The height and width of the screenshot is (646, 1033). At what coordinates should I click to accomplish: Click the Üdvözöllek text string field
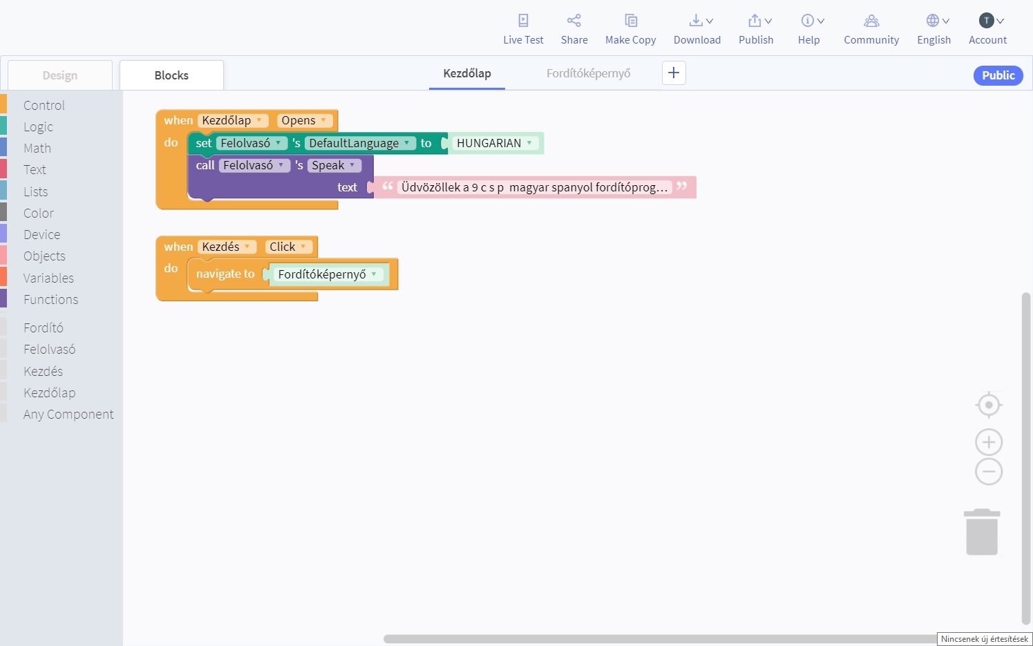pyautogui.click(x=534, y=187)
